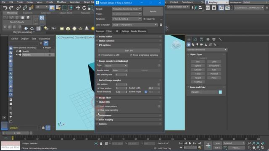The width and height of the screenshot is (269, 151).
Task: Open the Target dropdown in Render Setup
Action: click(x=127, y=9)
